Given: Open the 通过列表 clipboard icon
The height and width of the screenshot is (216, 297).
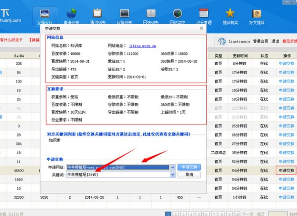Looking at the screenshot, I should (98, 13).
